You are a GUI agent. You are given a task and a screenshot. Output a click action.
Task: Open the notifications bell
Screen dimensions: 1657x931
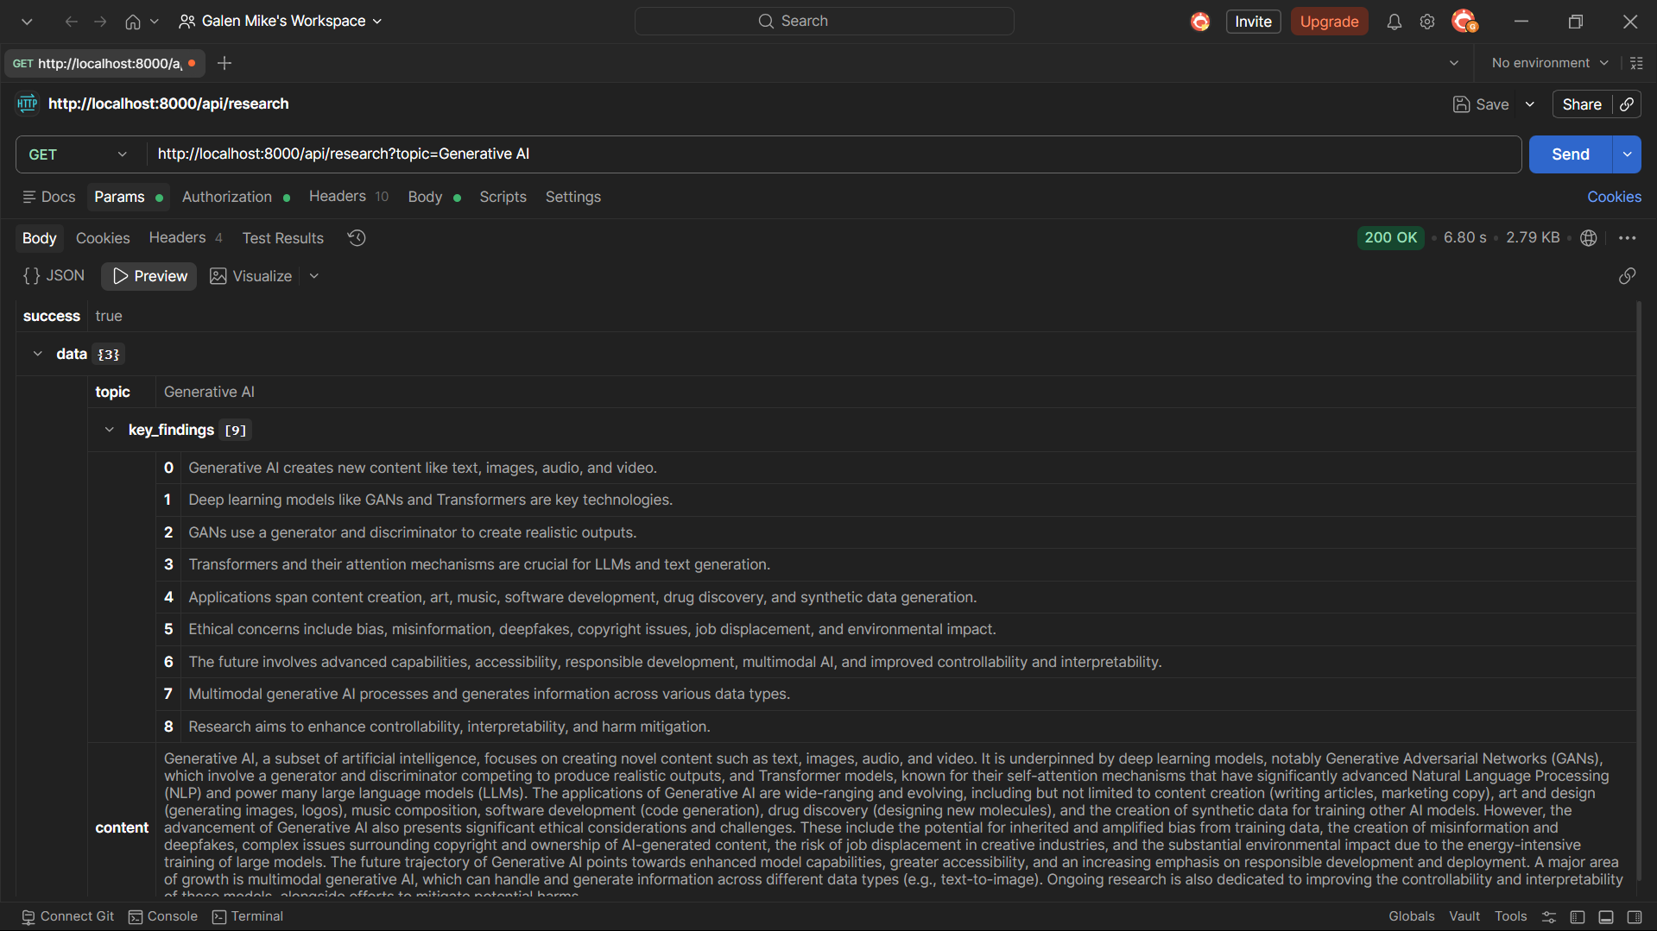click(x=1394, y=22)
